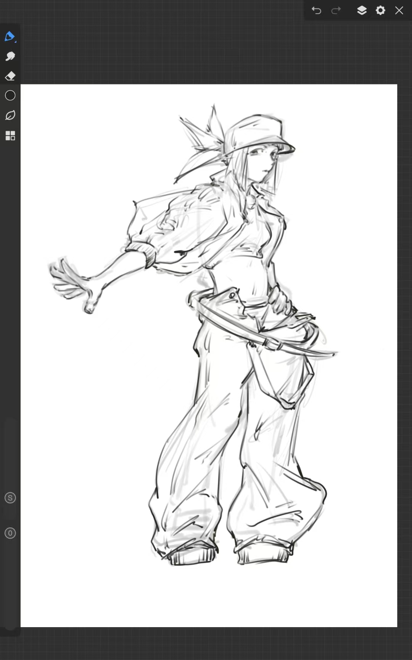Image resolution: width=412 pixels, height=660 pixels.
Task: Tap the circled S brush size button
Action: [10, 498]
